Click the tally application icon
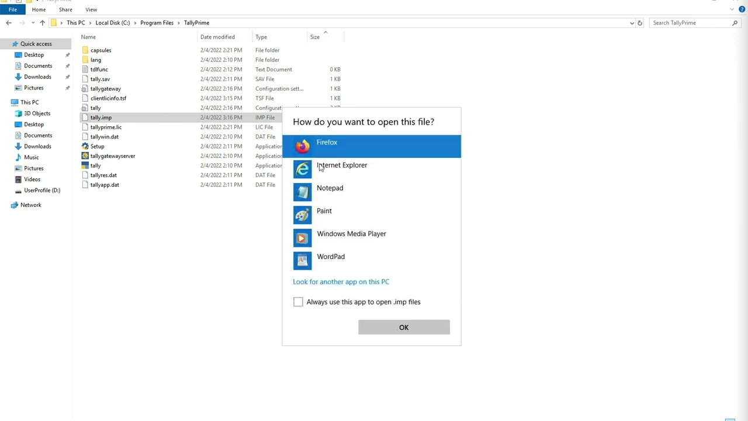 click(85, 165)
